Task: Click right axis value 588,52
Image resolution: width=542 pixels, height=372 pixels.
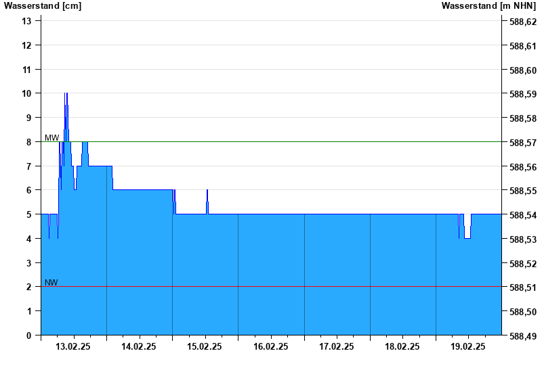Action: (523, 264)
